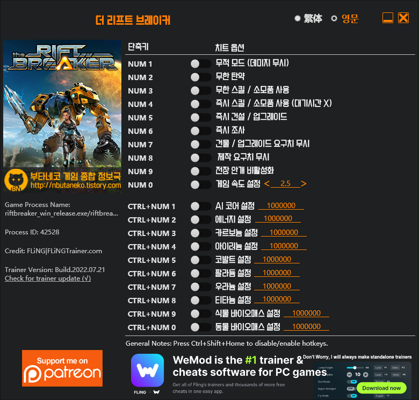Enable the 아이러늄 설정 switch
This screenshot has height=400, width=419.
click(201, 247)
